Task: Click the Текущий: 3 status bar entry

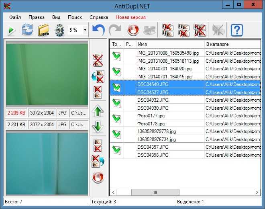Action: point(132,202)
